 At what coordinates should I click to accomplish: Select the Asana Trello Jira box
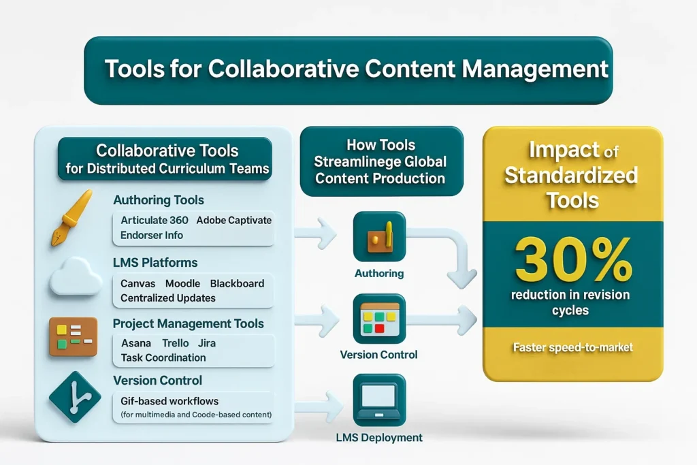pyautogui.click(x=193, y=350)
